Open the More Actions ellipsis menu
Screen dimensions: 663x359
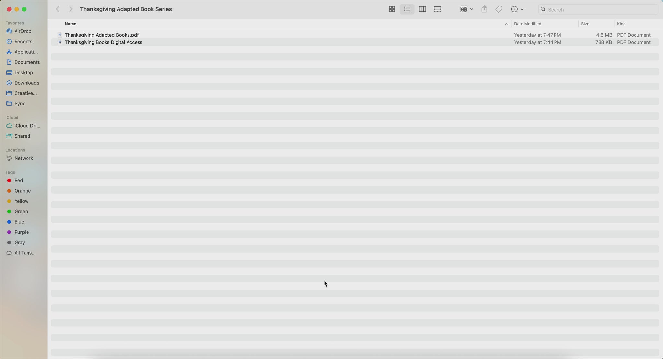coord(517,9)
